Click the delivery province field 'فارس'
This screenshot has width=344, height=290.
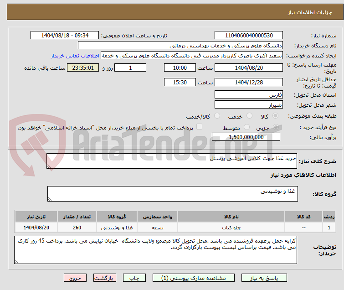point(249,95)
